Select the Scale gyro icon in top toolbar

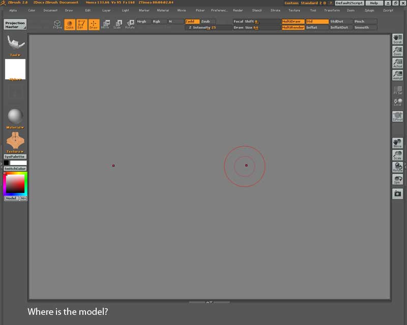[118, 24]
